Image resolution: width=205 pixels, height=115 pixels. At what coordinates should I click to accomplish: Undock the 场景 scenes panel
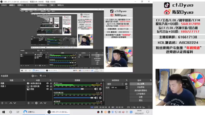[24, 80]
